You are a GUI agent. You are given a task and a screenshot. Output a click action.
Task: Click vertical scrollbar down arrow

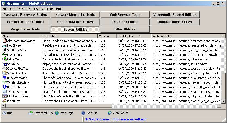[x=223, y=102]
